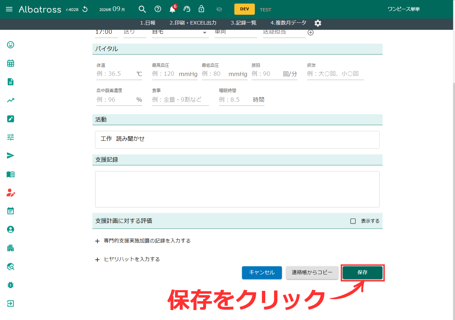Open the help question mark icon

pyautogui.click(x=158, y=9)
